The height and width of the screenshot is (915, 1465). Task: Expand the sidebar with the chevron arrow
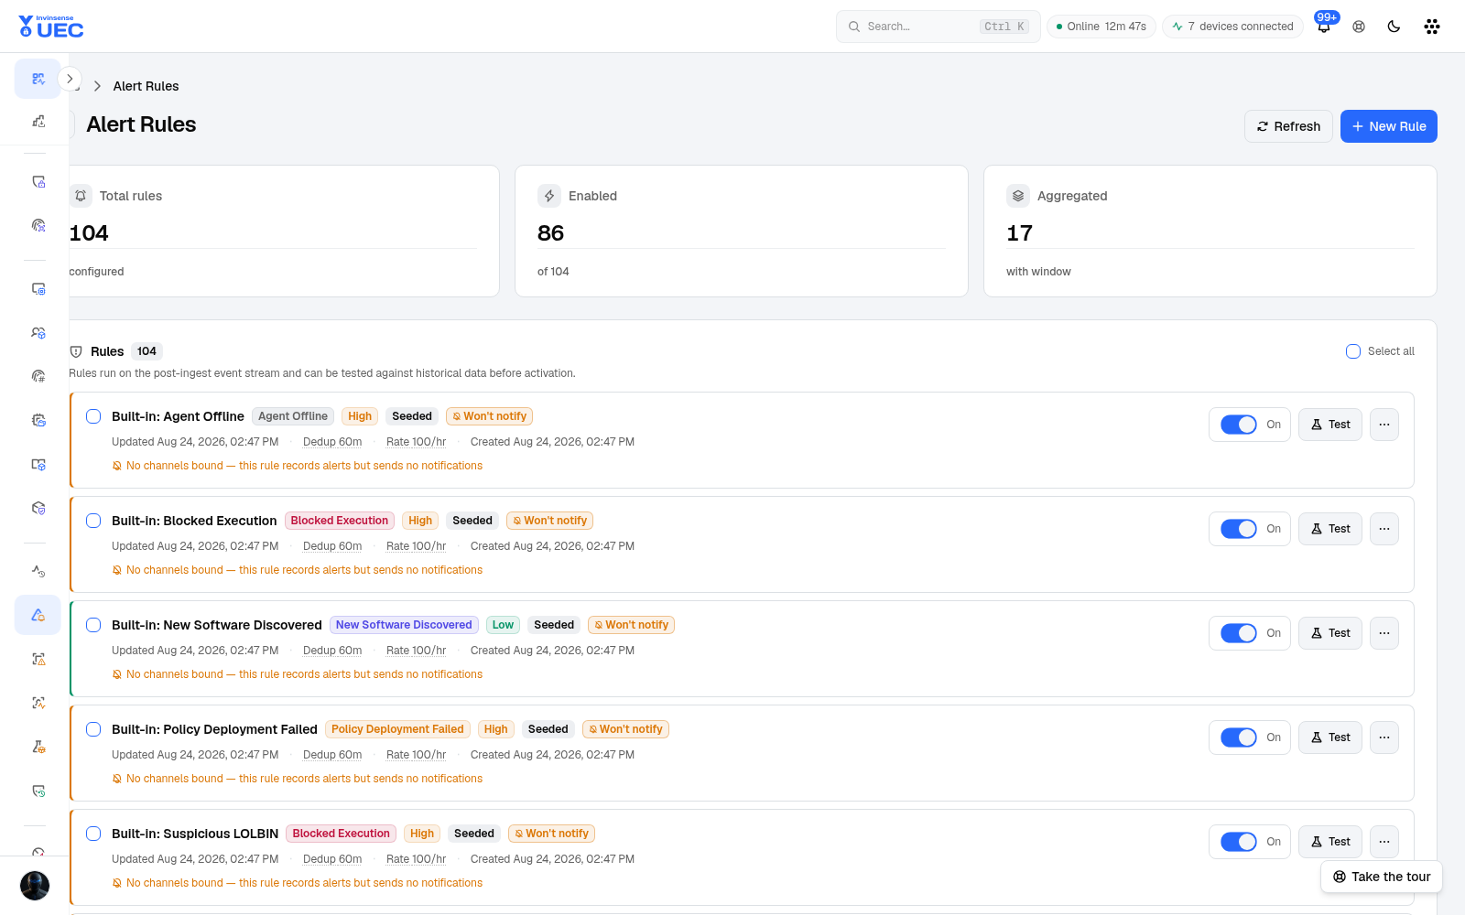coord(70,79)
